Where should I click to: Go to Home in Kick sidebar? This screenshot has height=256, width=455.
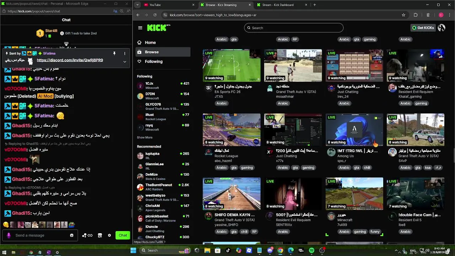163,43
